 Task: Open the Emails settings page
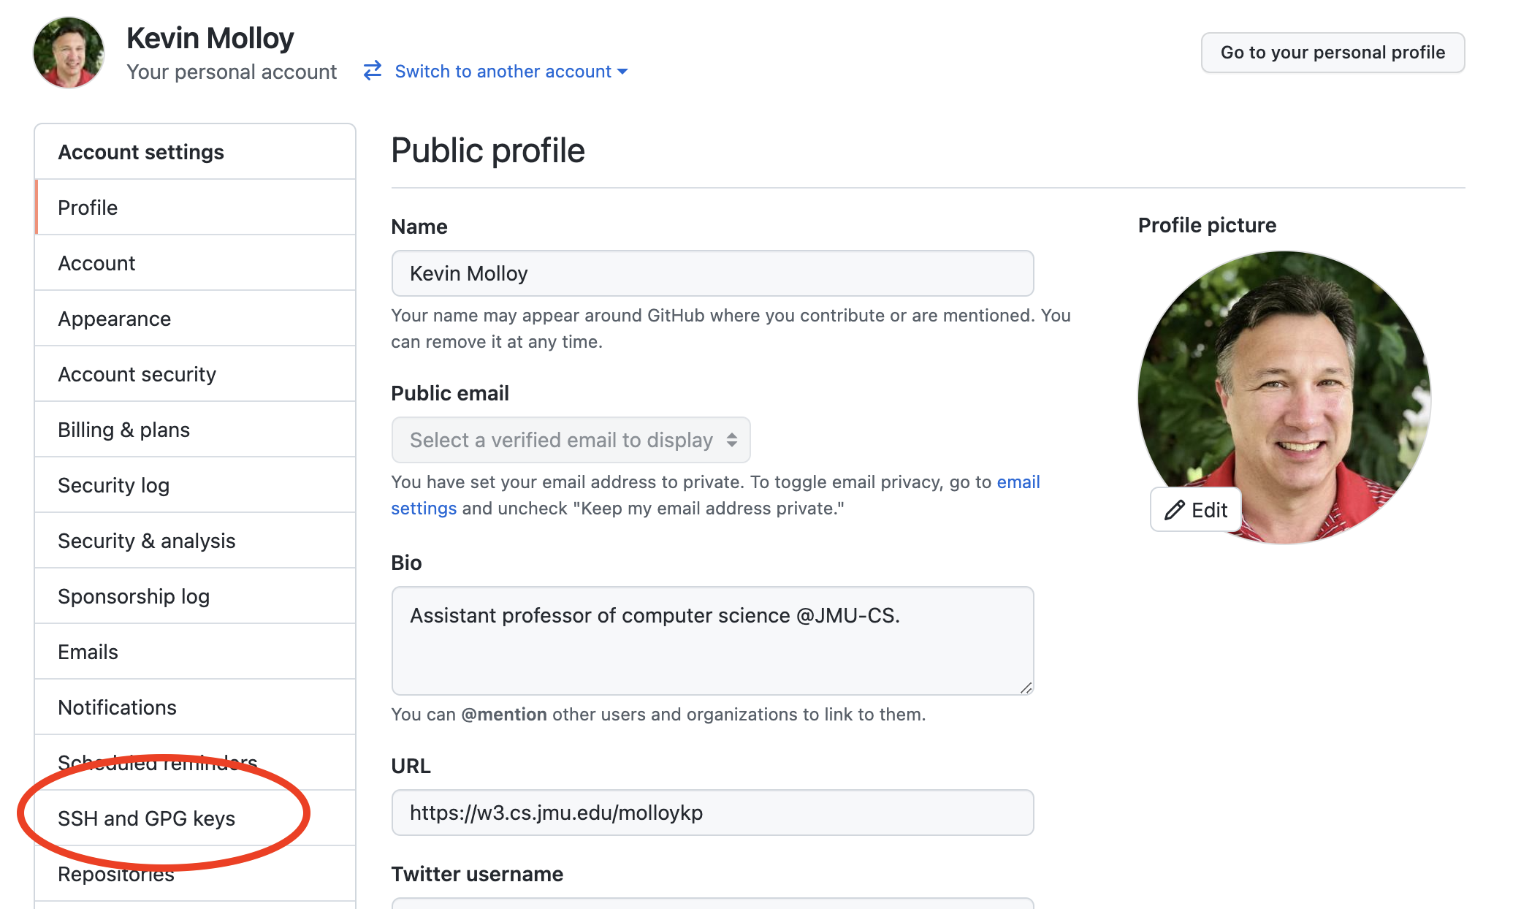click(x=88, y=652)
